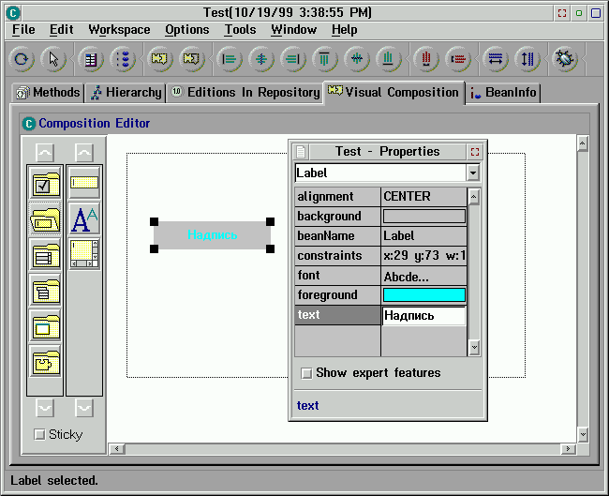Screen dimensions: 609x496
Task: Select the arrow Selection tool
Action: click(x=53, y=59)
